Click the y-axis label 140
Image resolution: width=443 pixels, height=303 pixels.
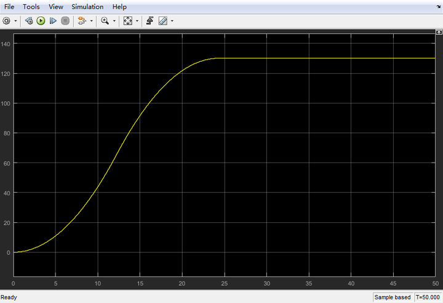pos(6,44)
